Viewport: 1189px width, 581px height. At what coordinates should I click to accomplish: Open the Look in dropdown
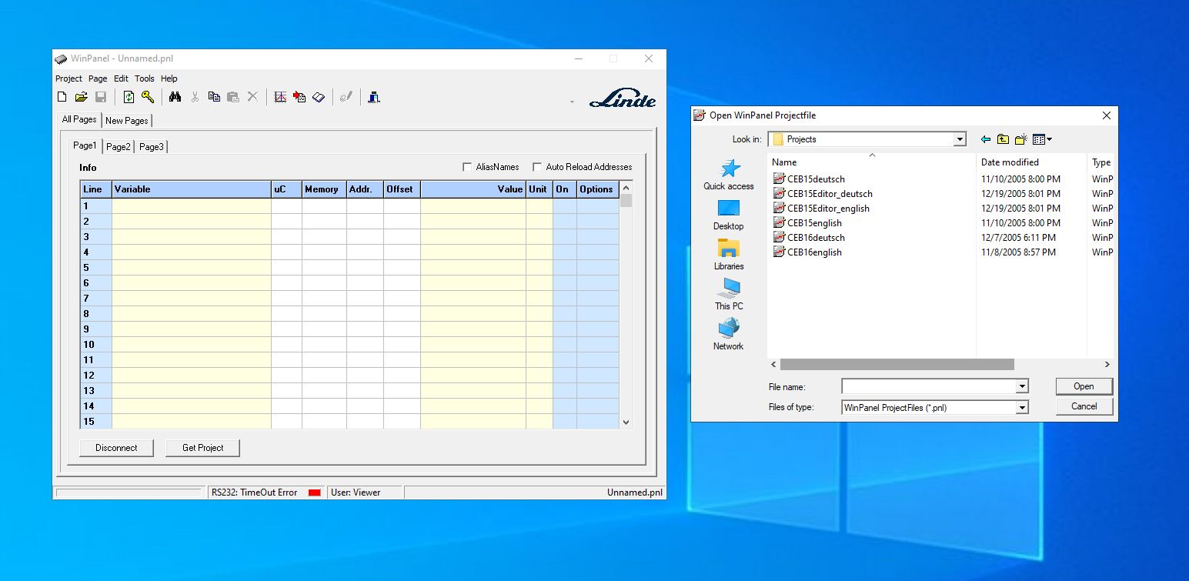(x=960, y=139)
